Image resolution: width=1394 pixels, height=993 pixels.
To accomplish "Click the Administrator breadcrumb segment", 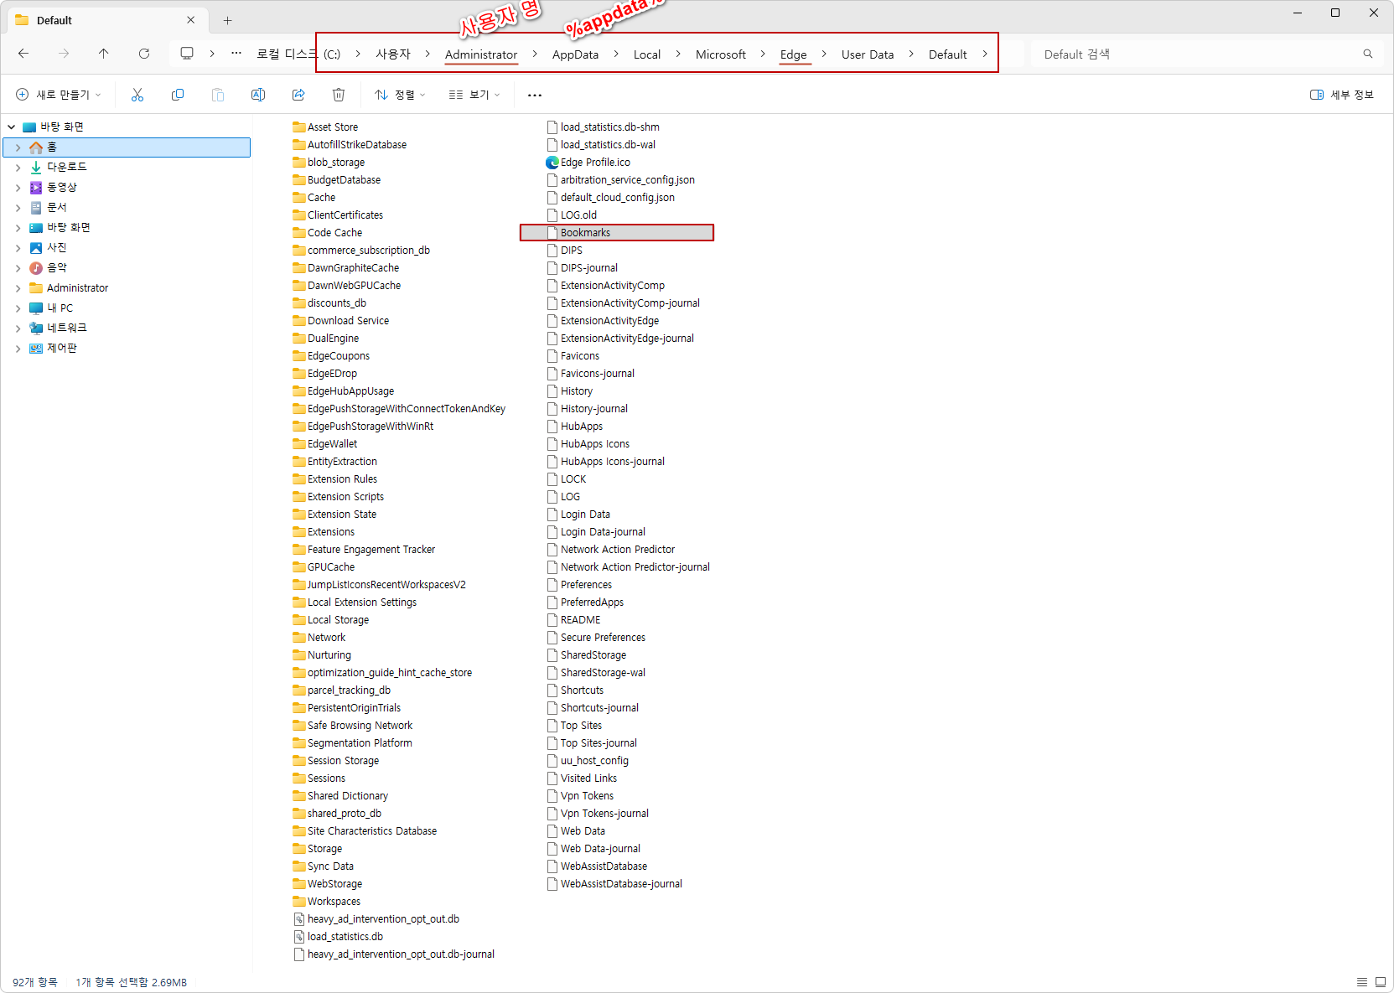I will tap(481, 54).
